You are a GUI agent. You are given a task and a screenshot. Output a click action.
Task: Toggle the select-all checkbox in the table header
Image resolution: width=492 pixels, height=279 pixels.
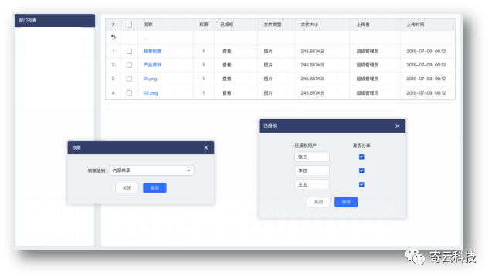(x=129, y=25)
